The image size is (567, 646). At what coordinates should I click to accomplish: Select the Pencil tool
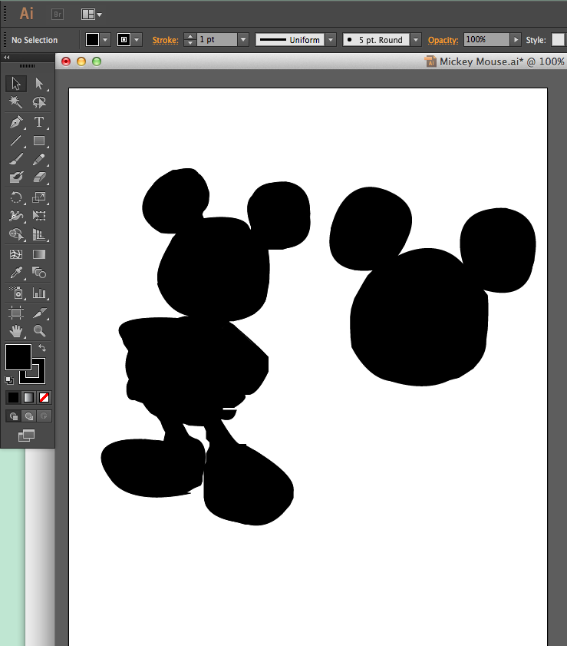(x=39, y=159)
